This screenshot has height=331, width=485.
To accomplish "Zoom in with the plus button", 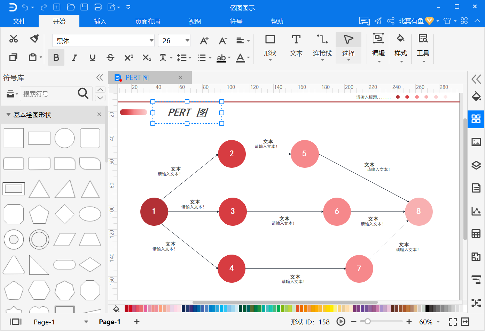I will [x=409, y=322].
